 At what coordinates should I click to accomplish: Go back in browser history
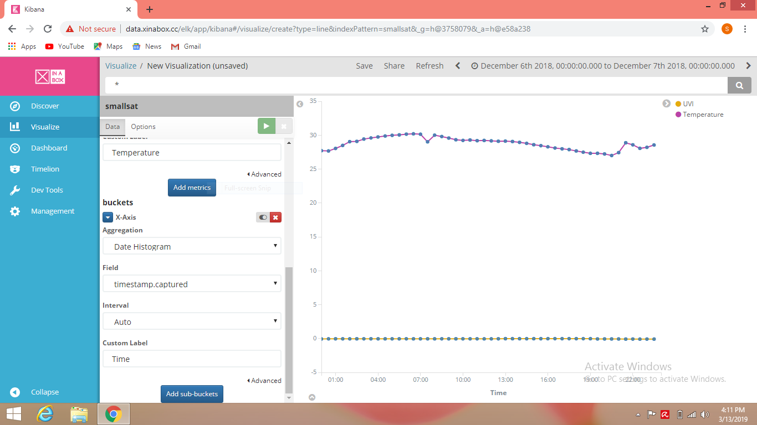(12, 29)
